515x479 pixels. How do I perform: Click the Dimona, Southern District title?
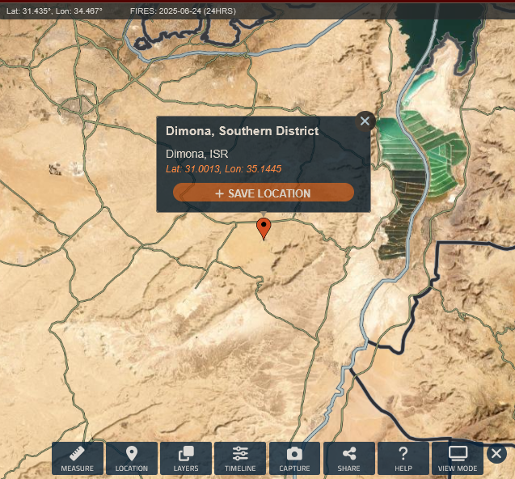[x=242, y=131]
